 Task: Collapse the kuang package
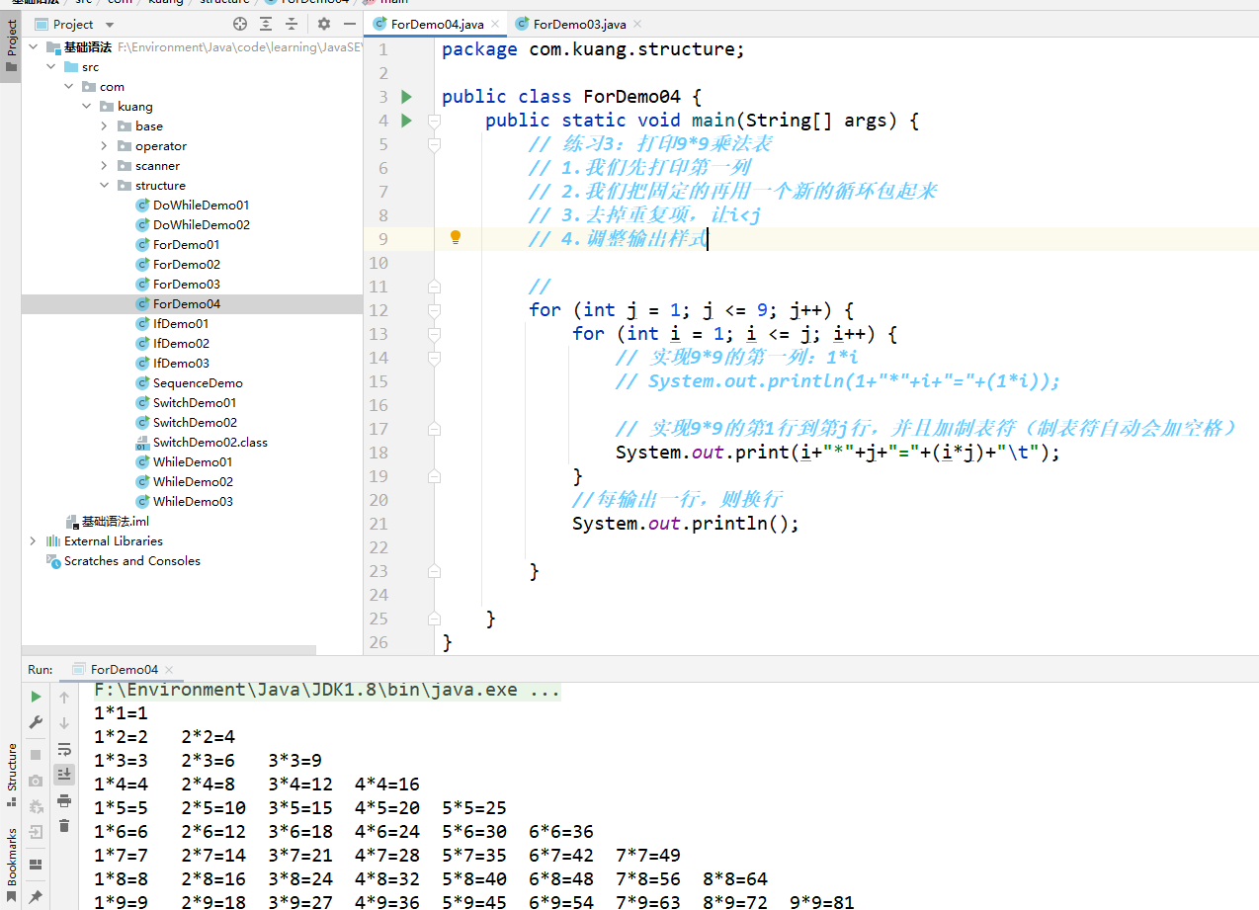pyautogui.click(x=86, y=107)
